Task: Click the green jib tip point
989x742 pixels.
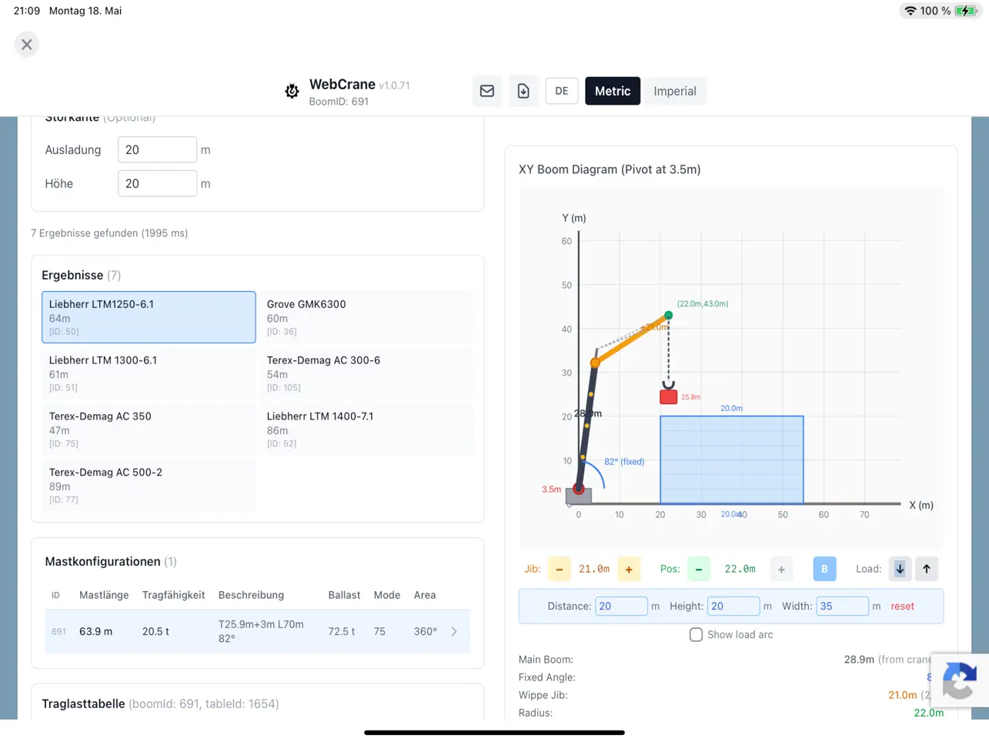Action: [x=668, y=316]
